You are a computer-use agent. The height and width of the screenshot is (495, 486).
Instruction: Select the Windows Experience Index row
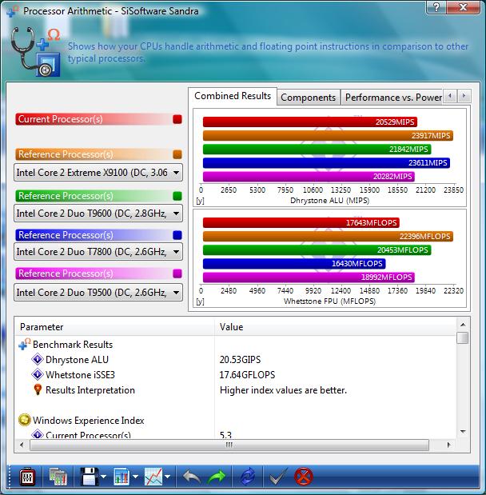tap(235, 420)
